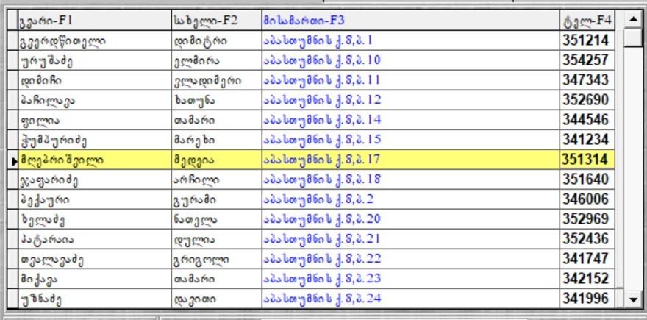Select phone number cell 341996

(x=587, y=298)
